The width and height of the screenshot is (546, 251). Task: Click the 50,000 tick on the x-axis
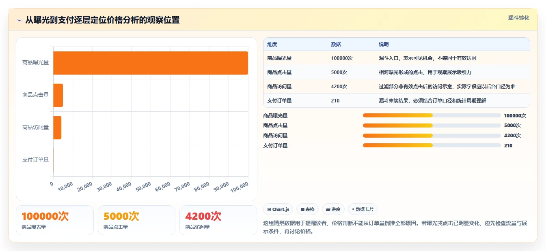click(x=143, y=187)
